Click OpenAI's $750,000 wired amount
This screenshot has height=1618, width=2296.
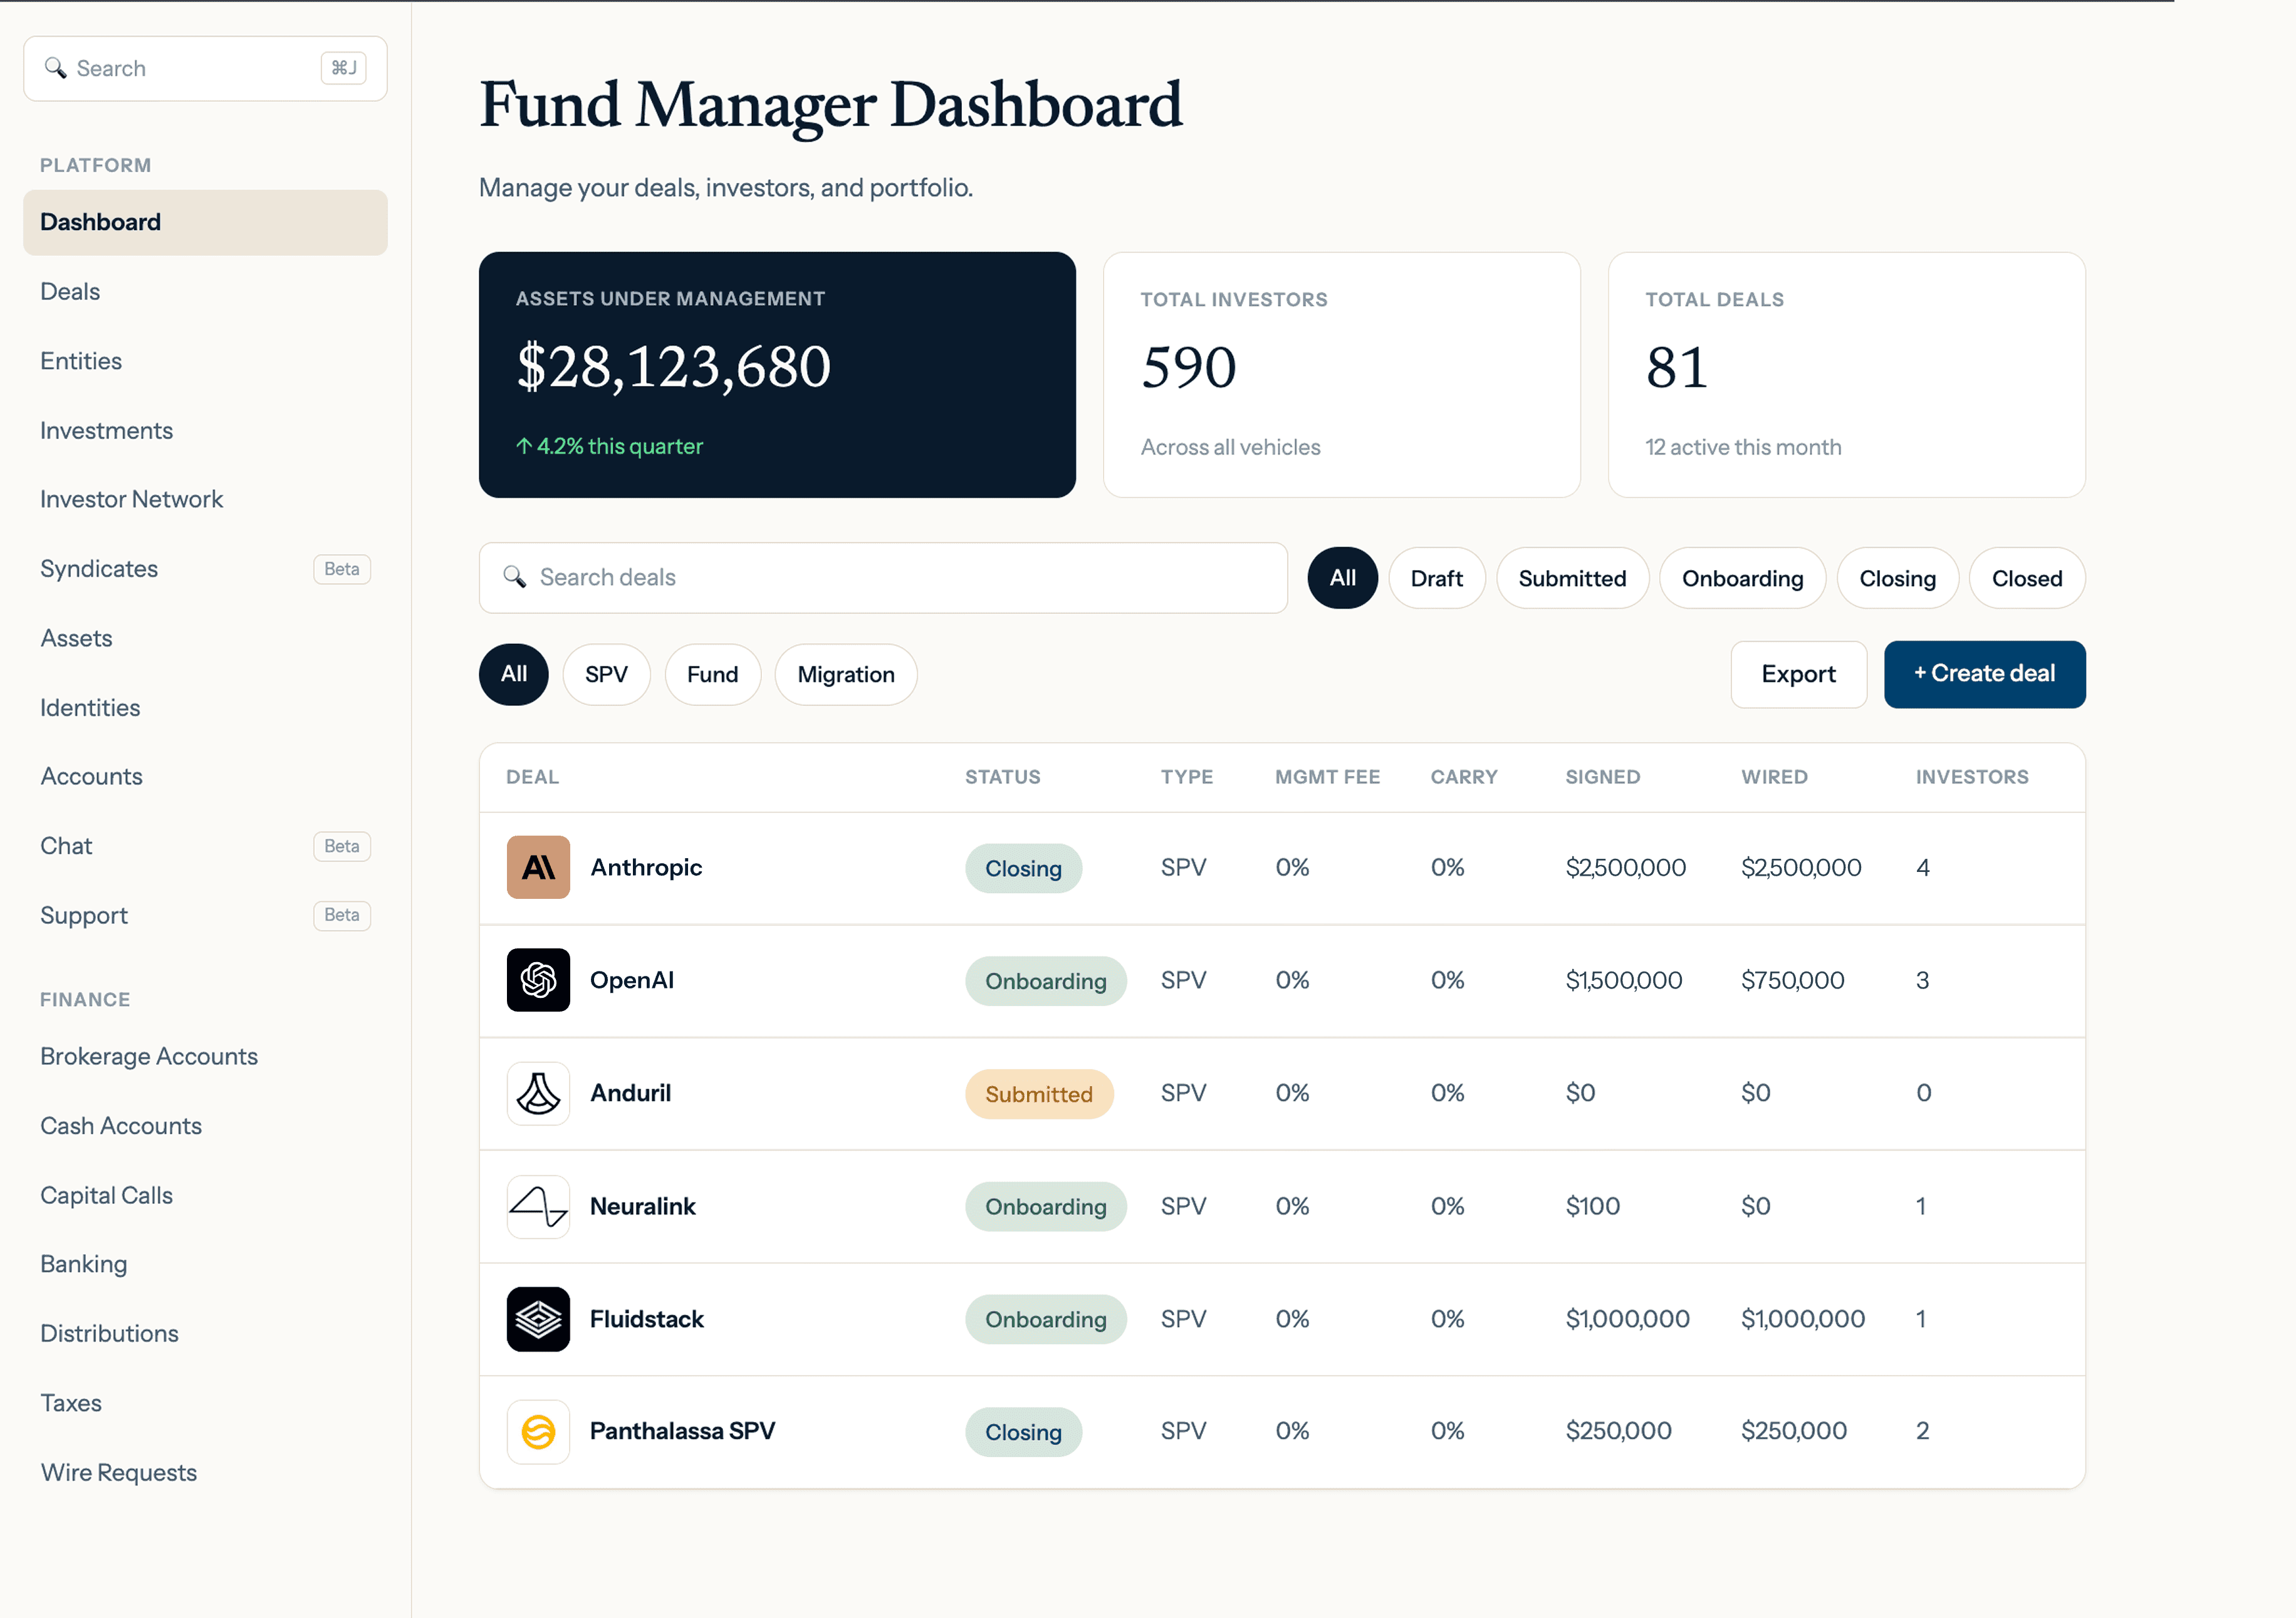tap(1792, 980)
